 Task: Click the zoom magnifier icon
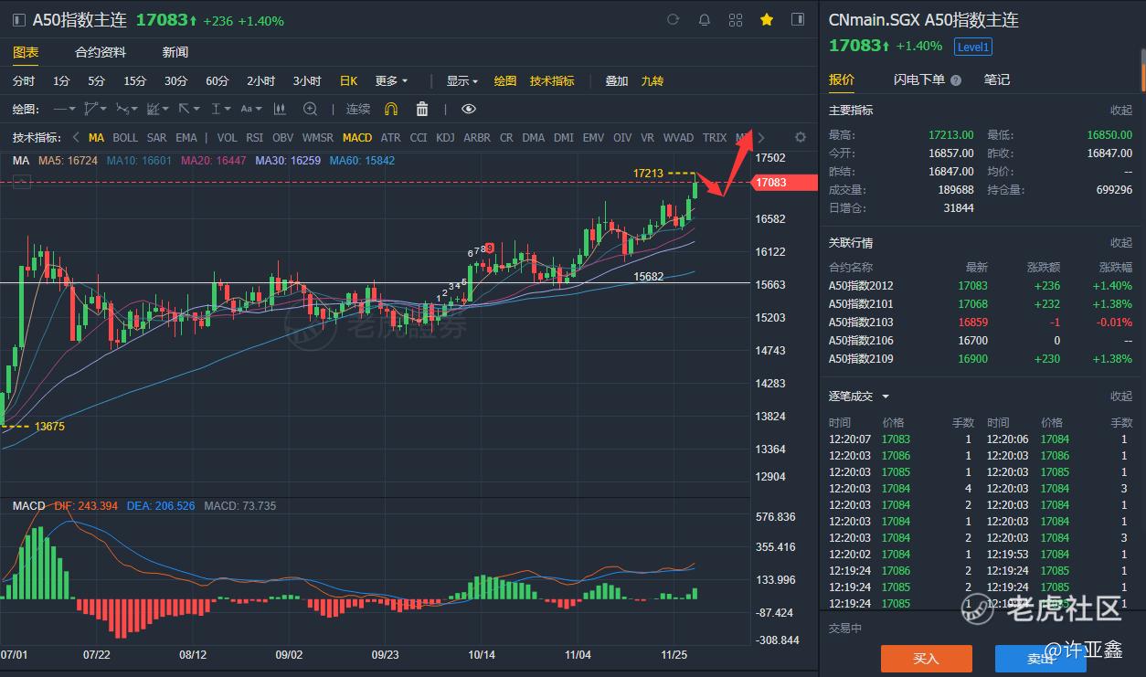click(310, 109)
